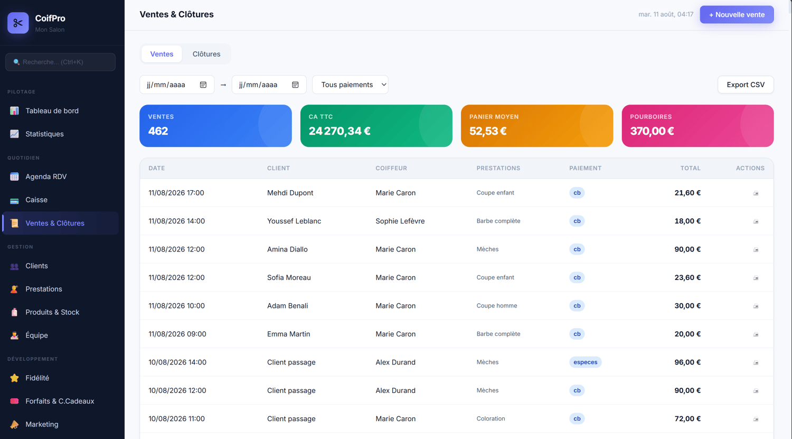
Task: Click date 11/08/2026 09:00 cell
Action: tap(177, 334)
